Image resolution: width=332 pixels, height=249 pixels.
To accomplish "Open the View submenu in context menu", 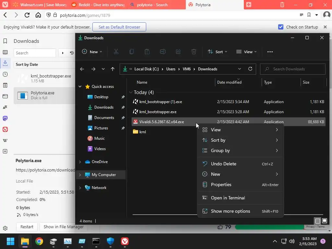I will point(240,130).
